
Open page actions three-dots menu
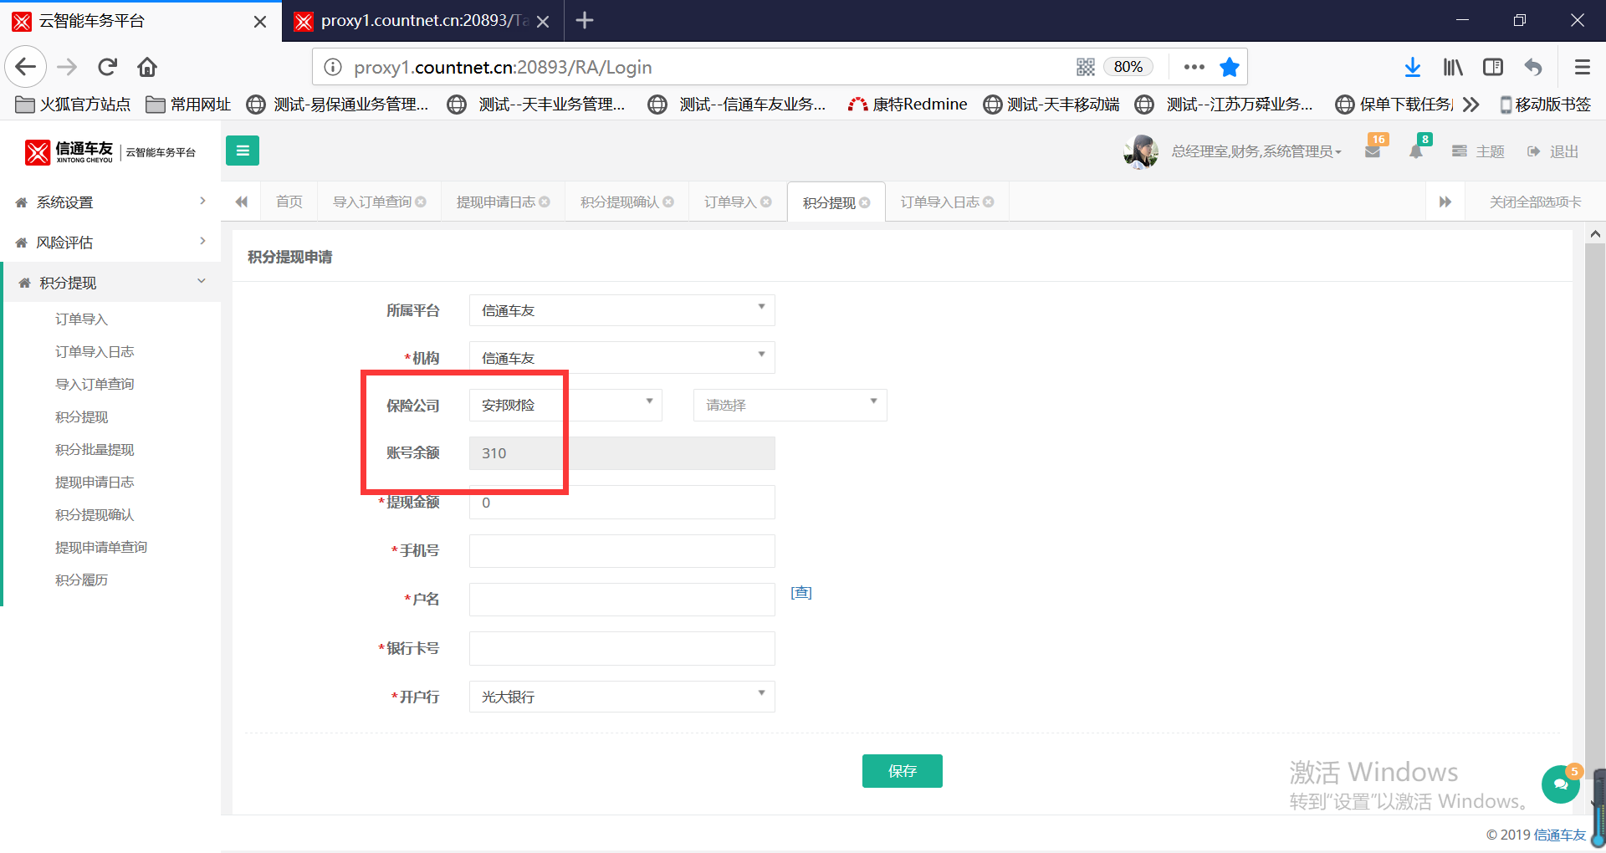click(1194, 67)
